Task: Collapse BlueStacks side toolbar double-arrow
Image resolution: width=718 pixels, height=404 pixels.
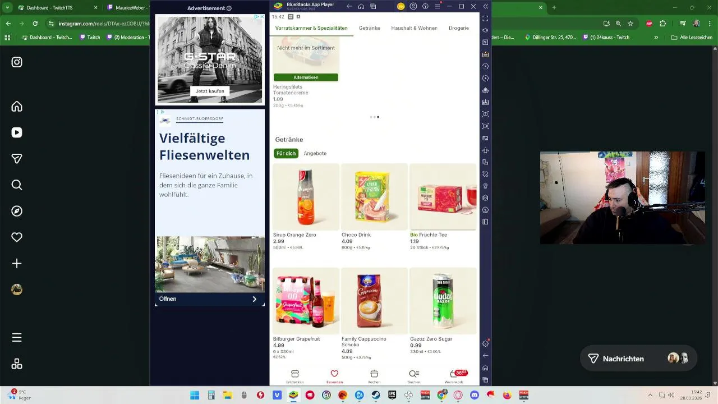Action: [486, 6]
